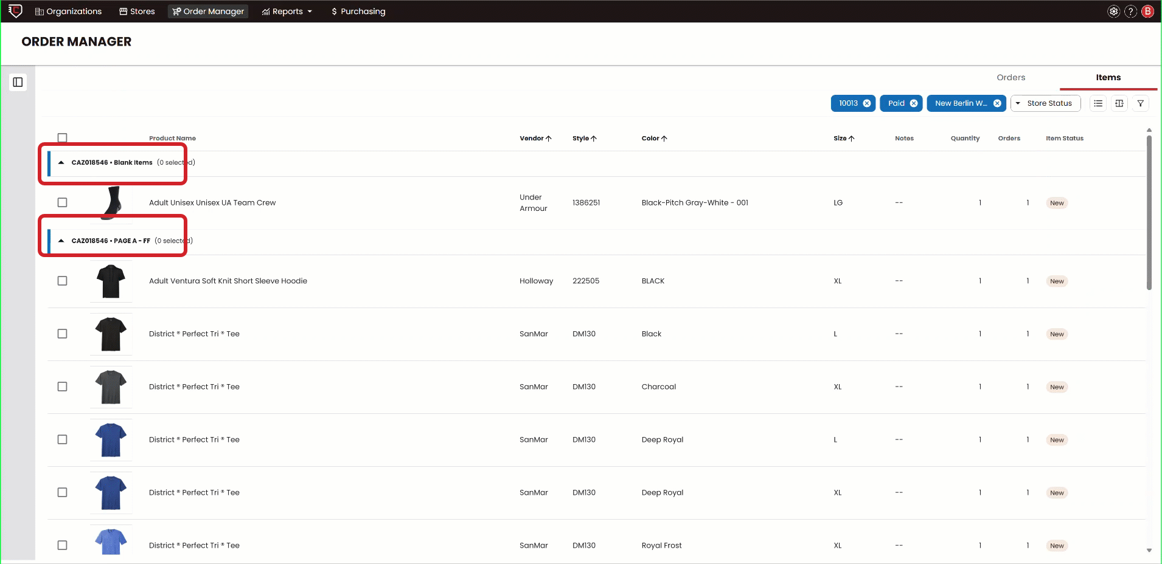Image resolution: width=1162 pixels, height=564 pixels.
Task: Click the app logo icon
Action: 15,11
